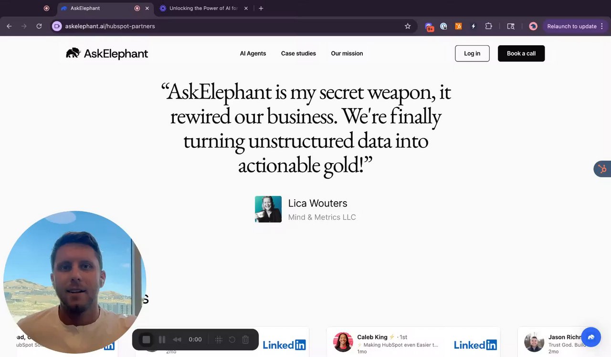The width and height of the screenshot is (611, 357).
Task: Switch to the Unlocking the Power of AI tab
Action: pos(203,8)
